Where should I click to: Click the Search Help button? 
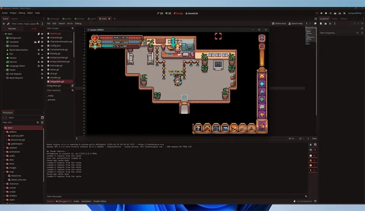tap(296, 24)
